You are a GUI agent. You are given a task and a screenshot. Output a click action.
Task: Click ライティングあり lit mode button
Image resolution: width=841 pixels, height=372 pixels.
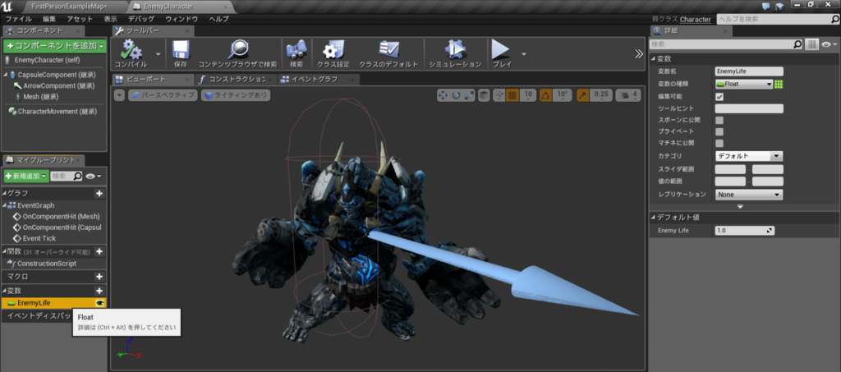236,95
